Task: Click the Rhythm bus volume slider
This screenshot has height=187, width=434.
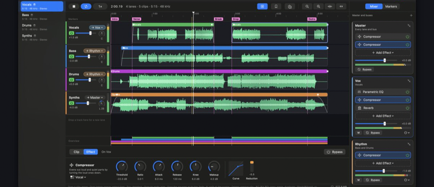Action: (x=377, y=171)
